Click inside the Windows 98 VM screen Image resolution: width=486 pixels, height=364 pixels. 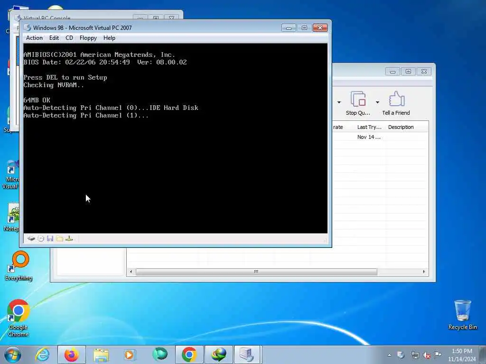176,138
